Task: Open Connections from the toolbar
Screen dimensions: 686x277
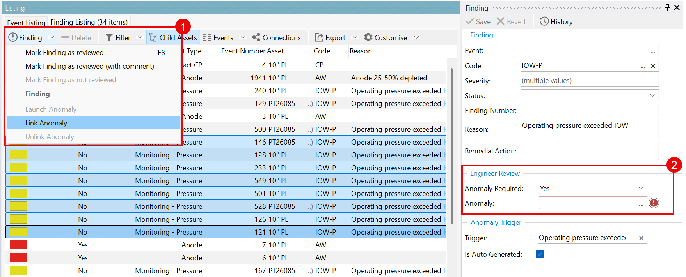Action: pos(277,37)
